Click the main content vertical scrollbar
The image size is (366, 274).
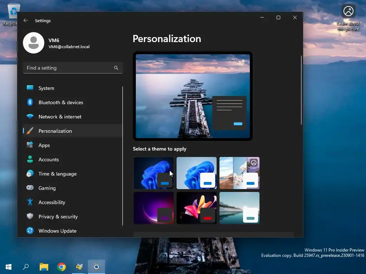click(301, 90)
